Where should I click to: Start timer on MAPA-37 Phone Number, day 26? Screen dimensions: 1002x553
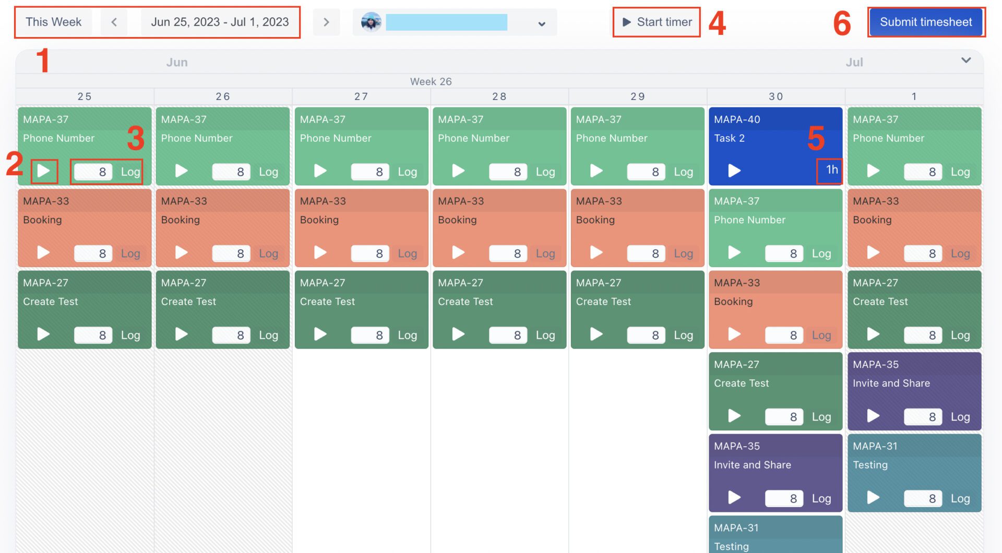182,171
